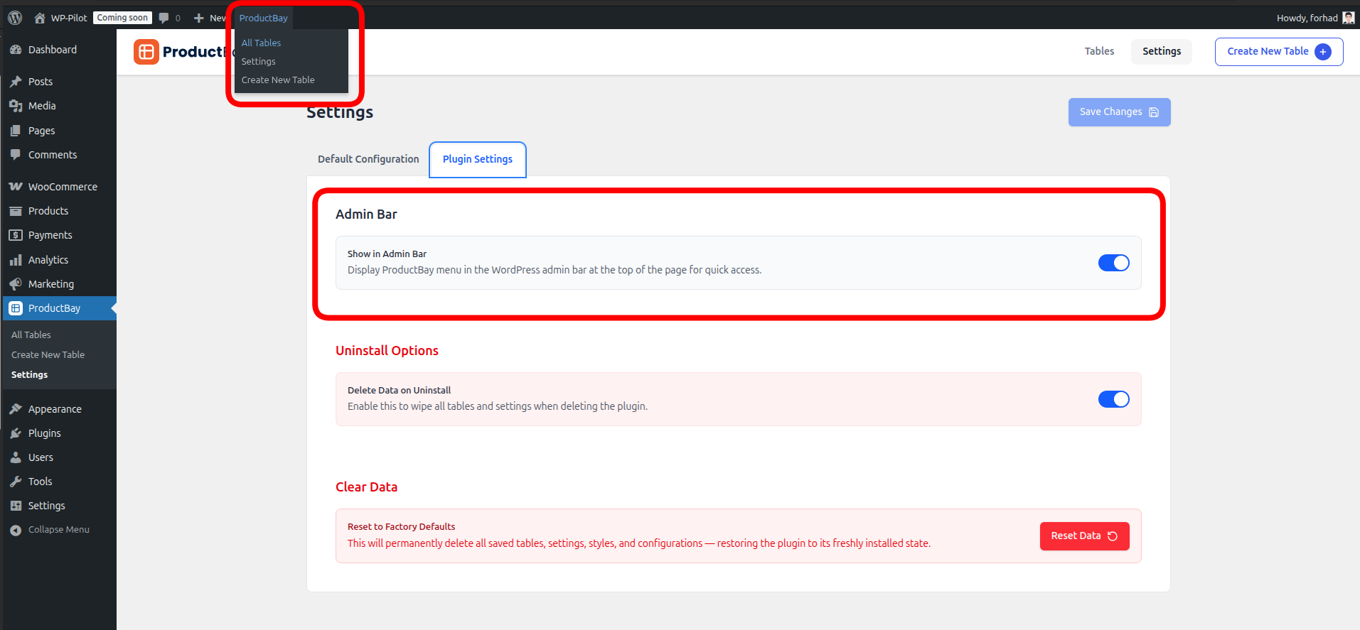Click the 'Show in Admin Bar' label
This screenshot has width=1360, height=630.
[387, 254]
